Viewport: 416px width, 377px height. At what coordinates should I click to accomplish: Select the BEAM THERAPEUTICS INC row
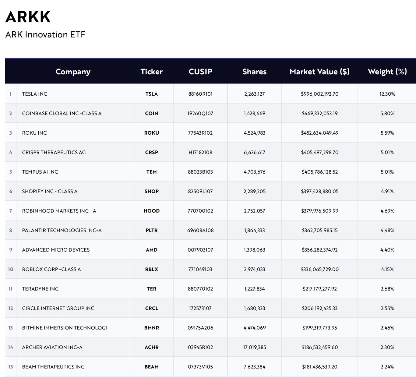(x=53, y=367)
